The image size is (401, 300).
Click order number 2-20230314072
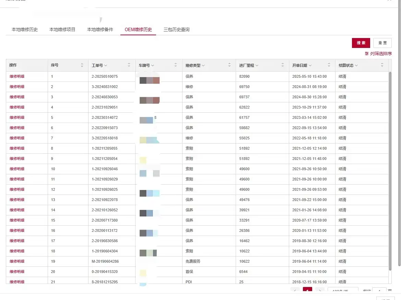(105, 117)
